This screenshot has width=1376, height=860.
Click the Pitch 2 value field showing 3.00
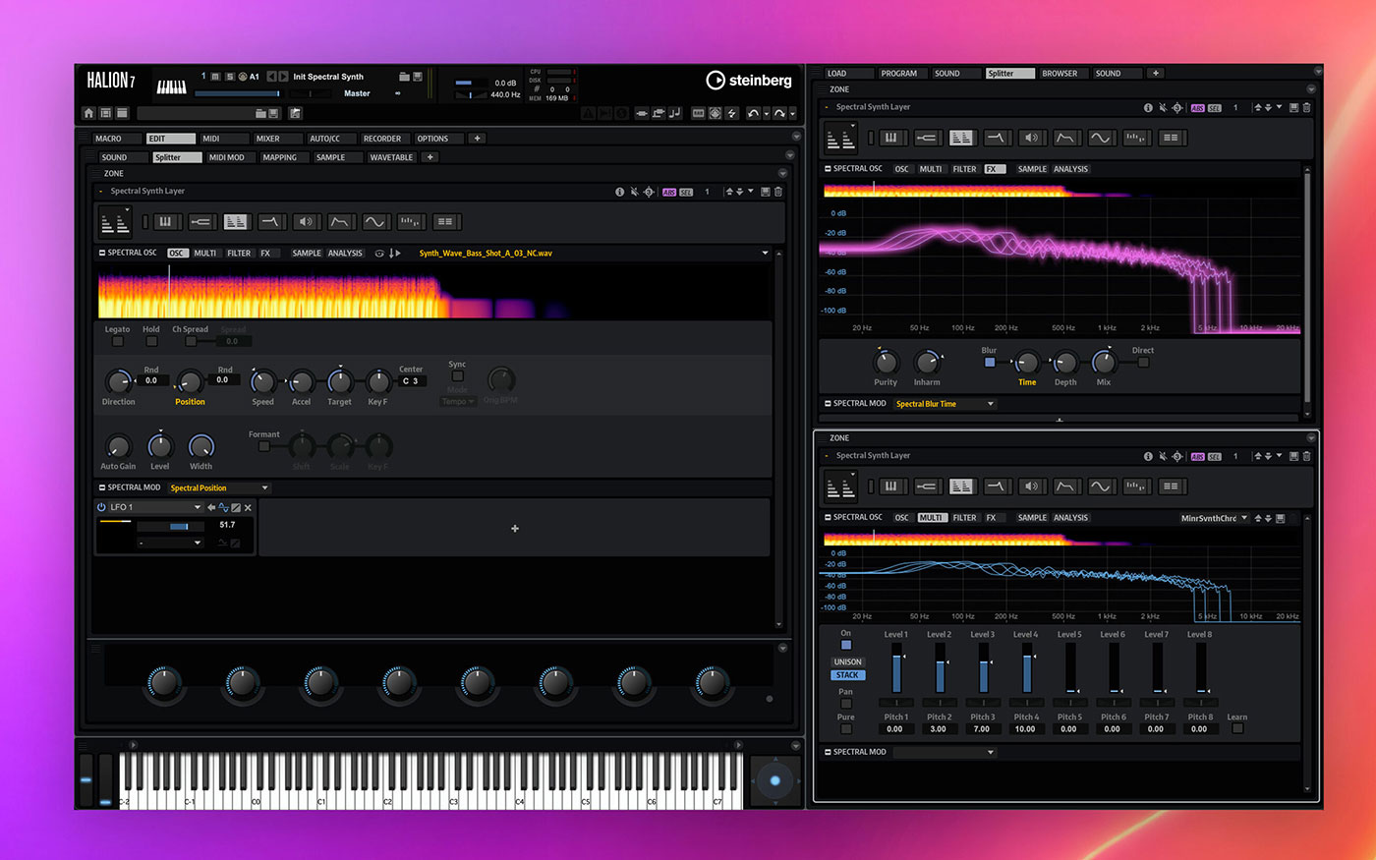(x=938, y=729)
